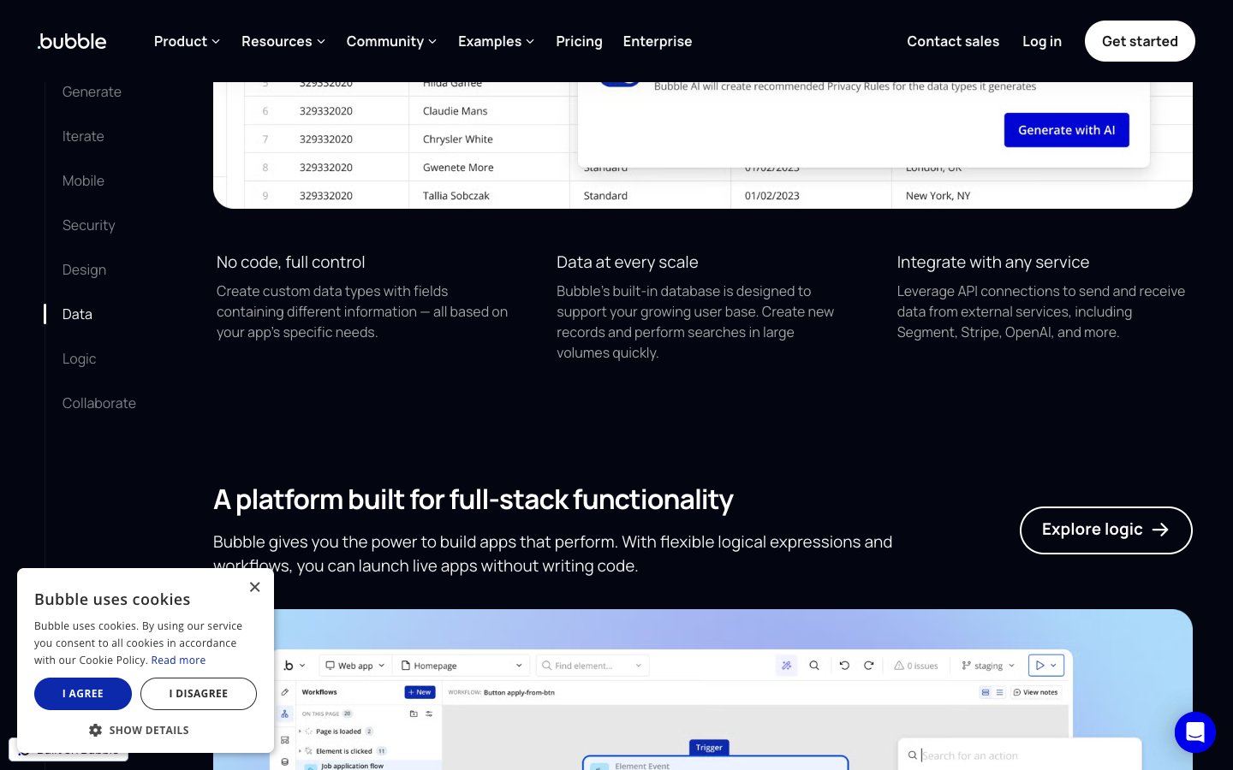Open the workflow filter icon next to the folder
This screenshot has height=770, width=1233.
coord(429,714)
